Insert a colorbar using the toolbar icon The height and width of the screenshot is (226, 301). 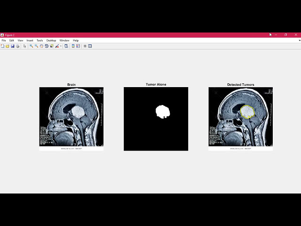click(73, 46)
